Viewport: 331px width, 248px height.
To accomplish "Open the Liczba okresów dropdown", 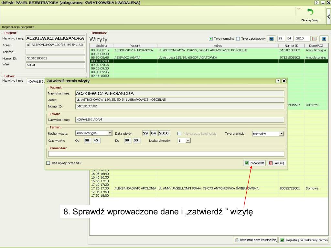I will point(188,140).
